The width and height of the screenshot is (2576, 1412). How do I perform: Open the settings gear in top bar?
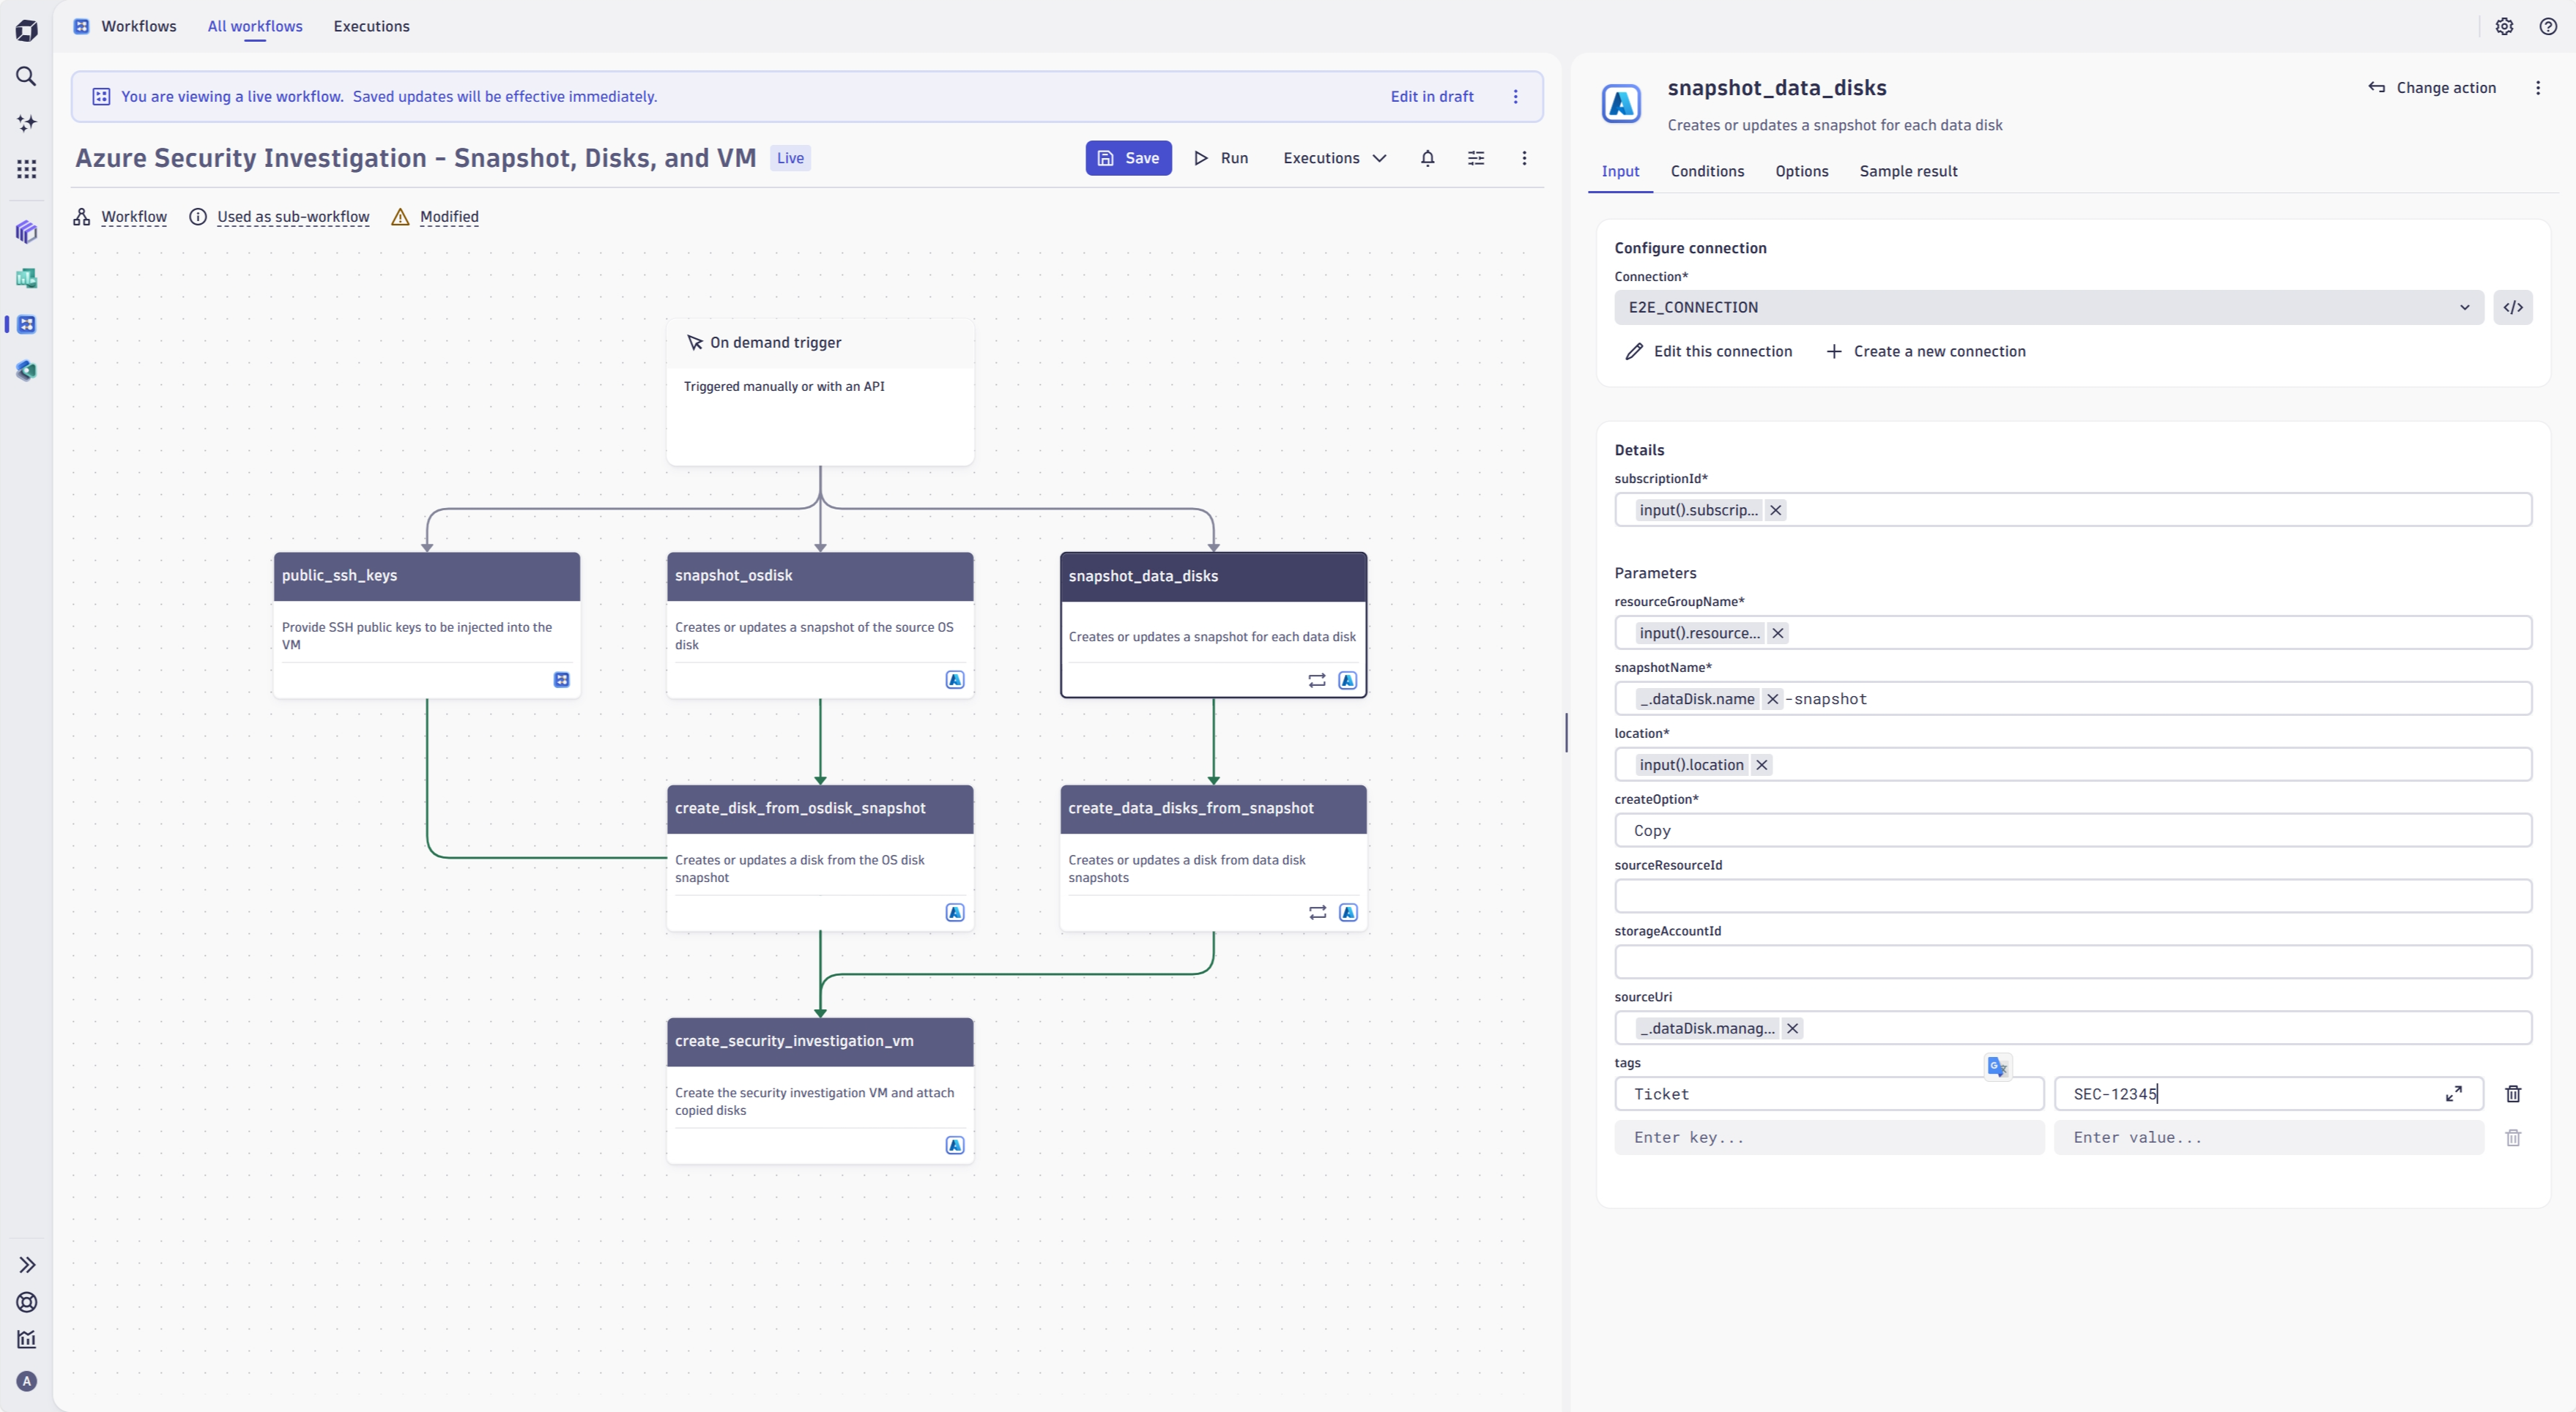click(x=2504, y=27)
